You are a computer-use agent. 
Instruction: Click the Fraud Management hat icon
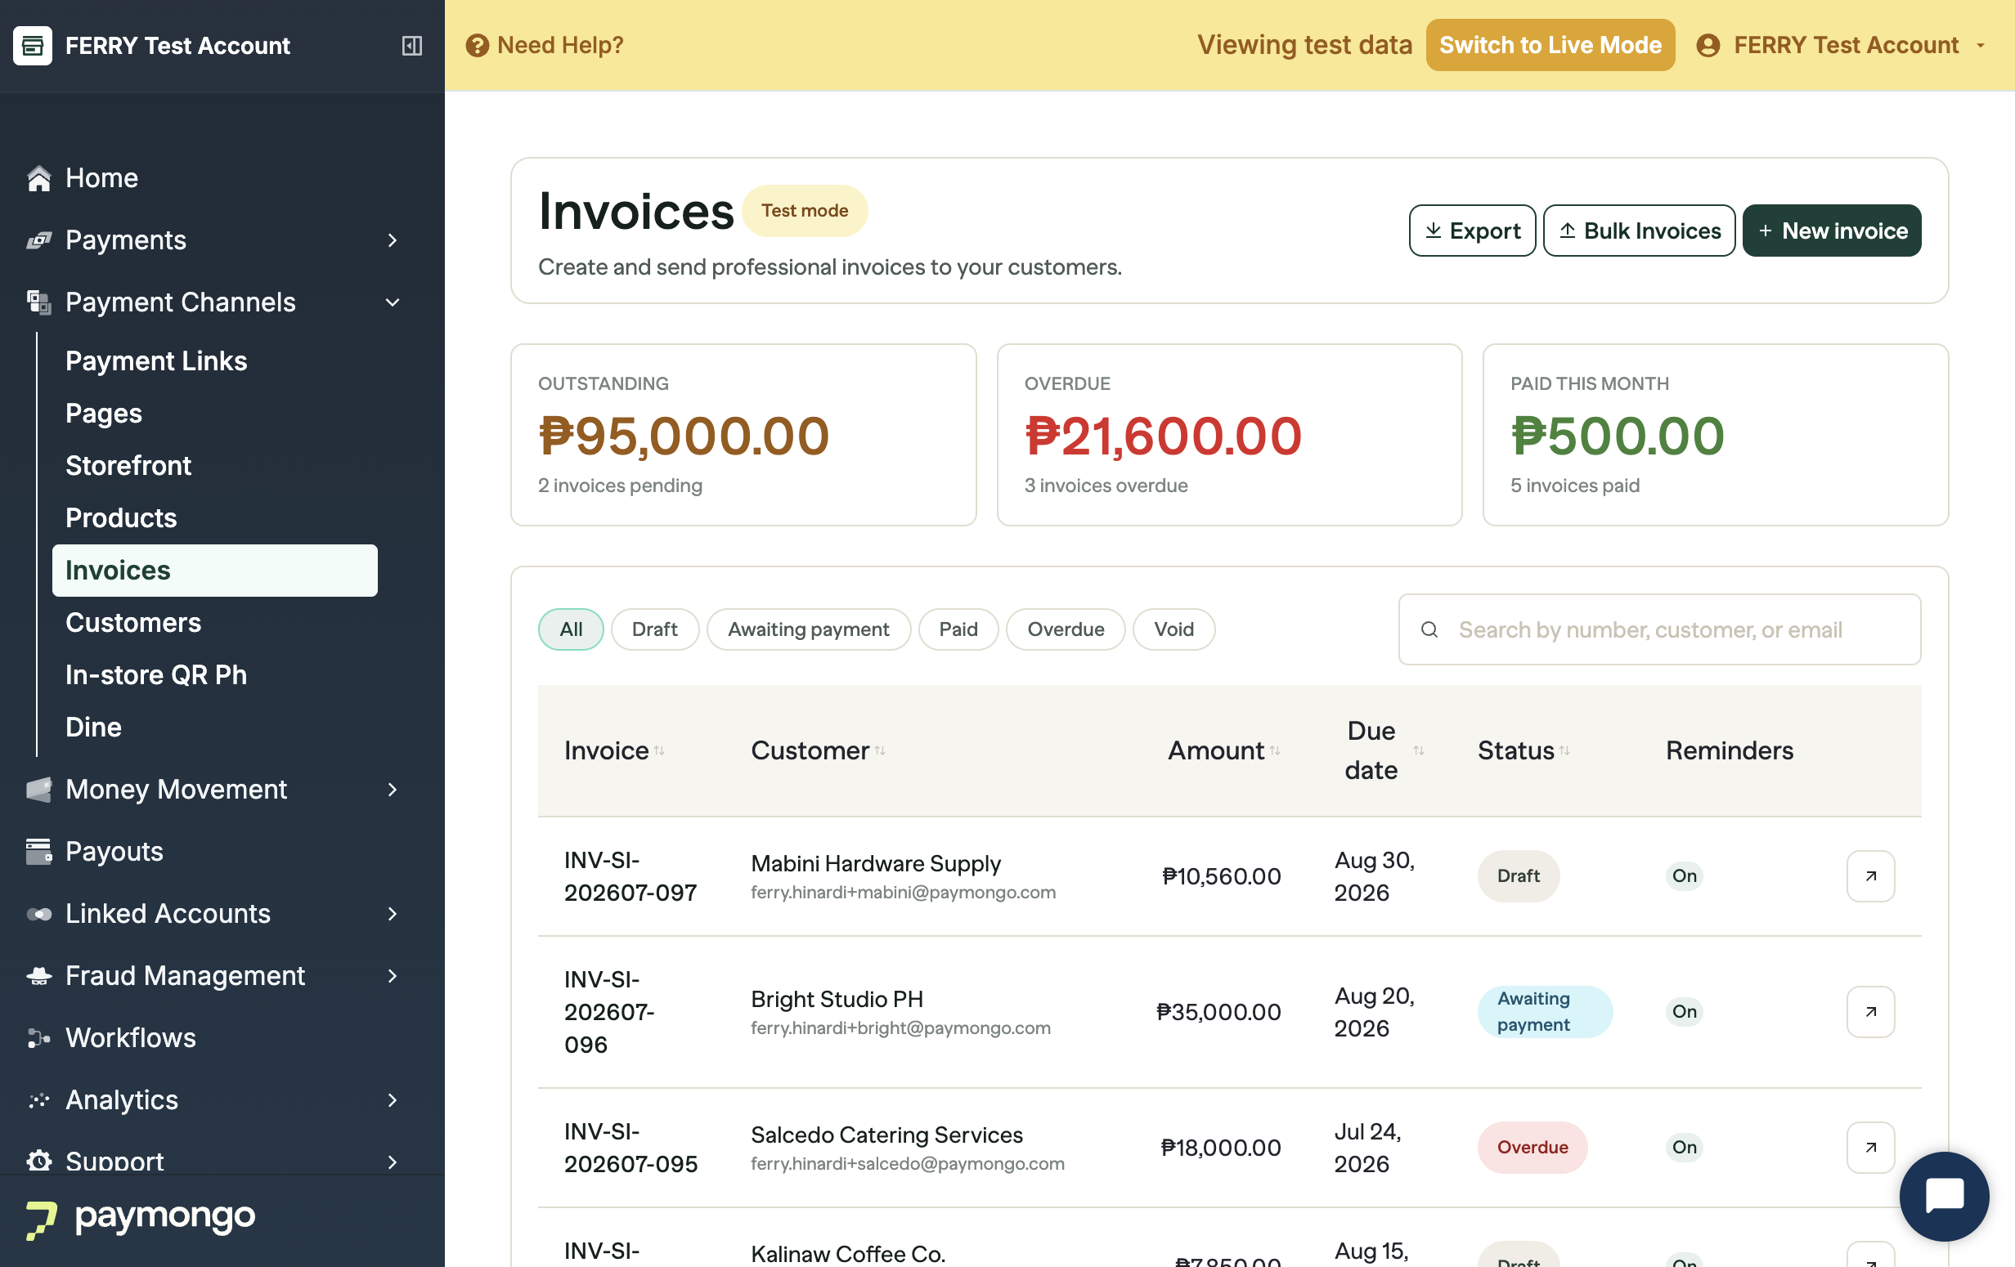38,976
